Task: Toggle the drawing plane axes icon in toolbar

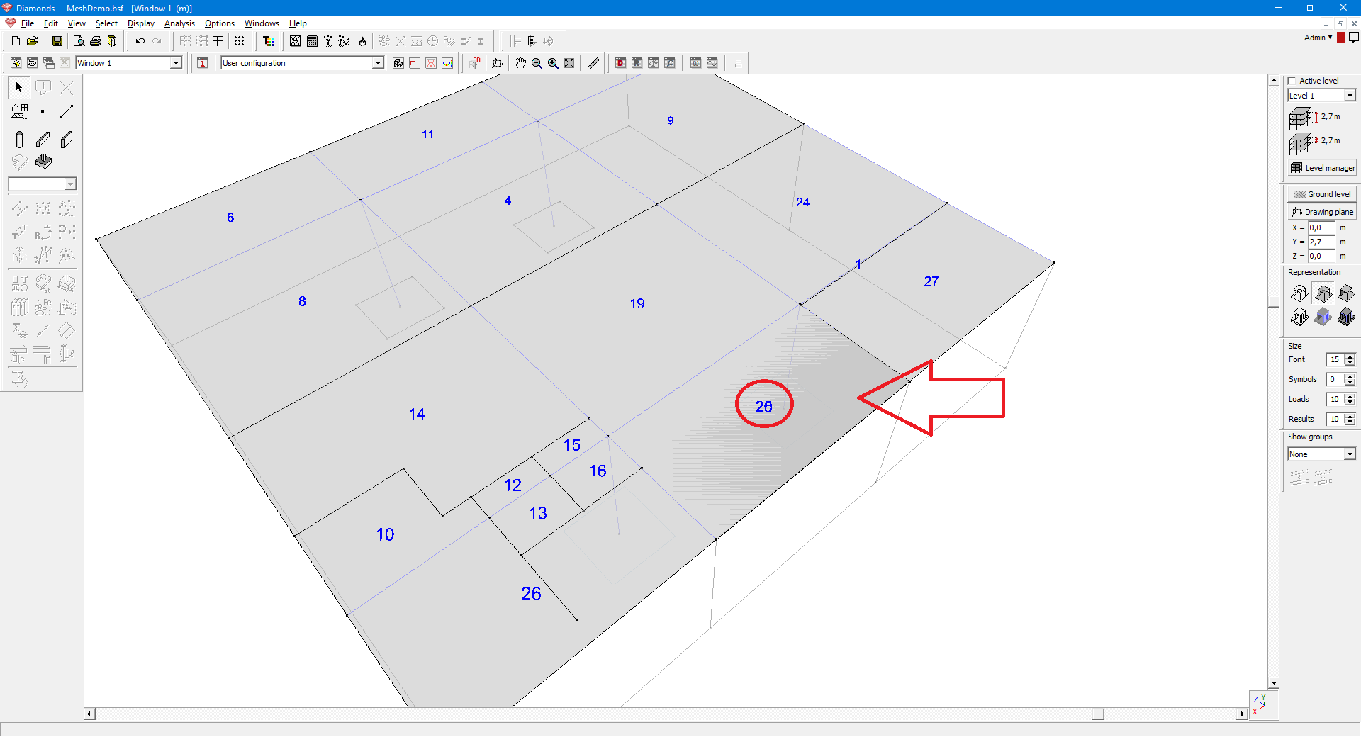Action: [498, 63]
